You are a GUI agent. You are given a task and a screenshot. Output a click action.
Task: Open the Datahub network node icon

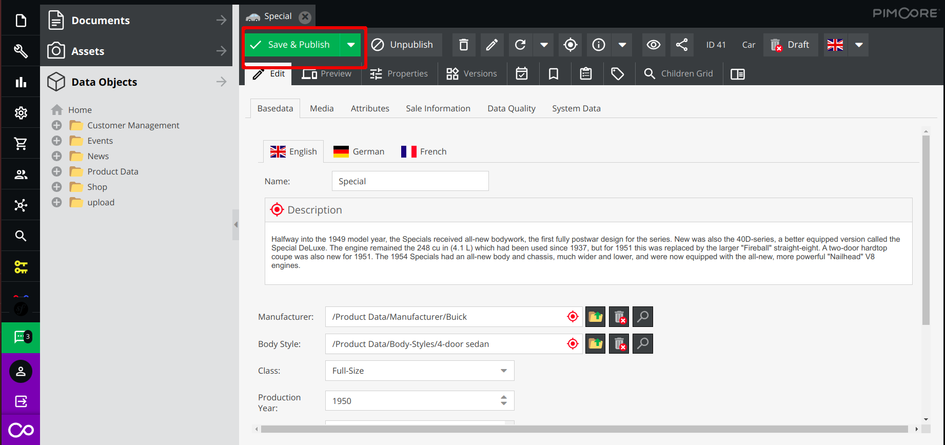coord(21,205)
